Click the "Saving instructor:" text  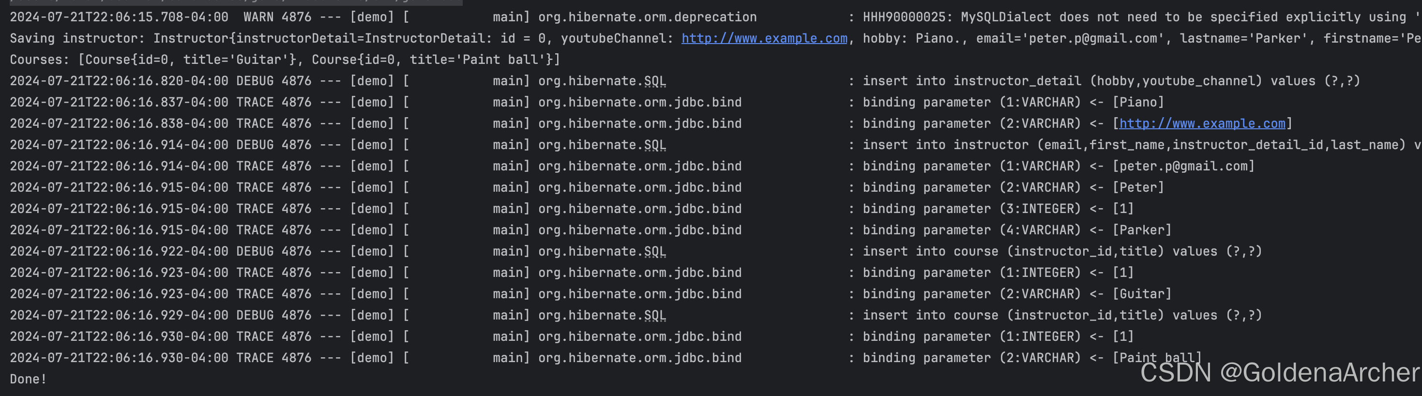(x=78, y=38)
